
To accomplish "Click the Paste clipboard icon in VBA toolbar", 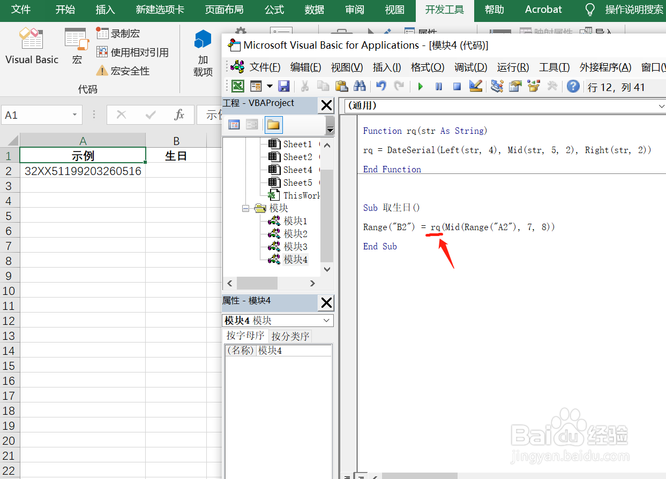I will pos(341,86).
